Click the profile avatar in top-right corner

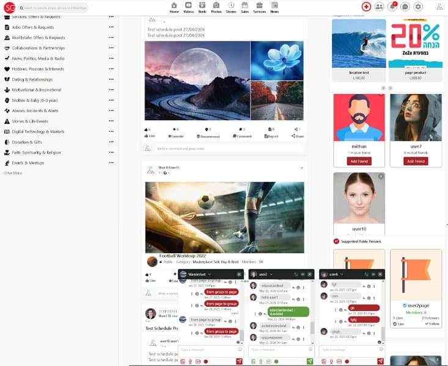coord(439,7)
